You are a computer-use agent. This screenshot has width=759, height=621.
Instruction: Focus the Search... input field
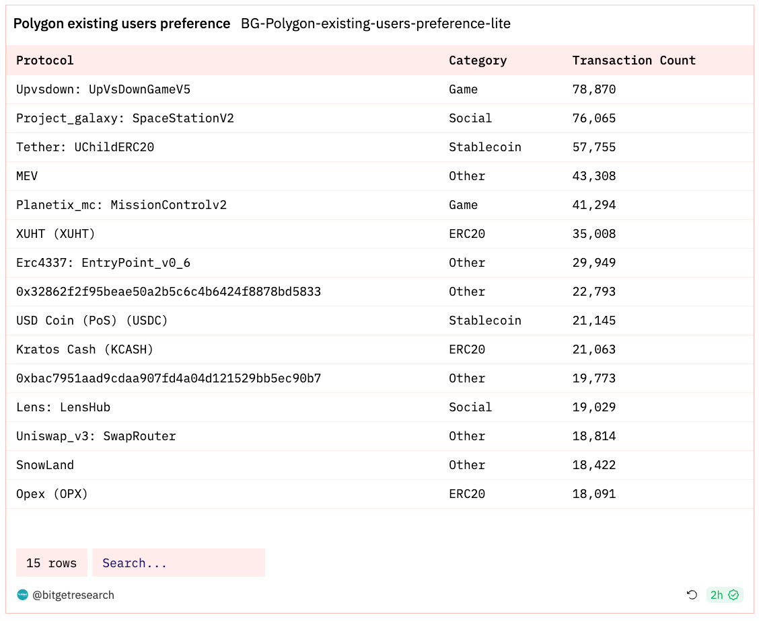[x=178, y=563]
